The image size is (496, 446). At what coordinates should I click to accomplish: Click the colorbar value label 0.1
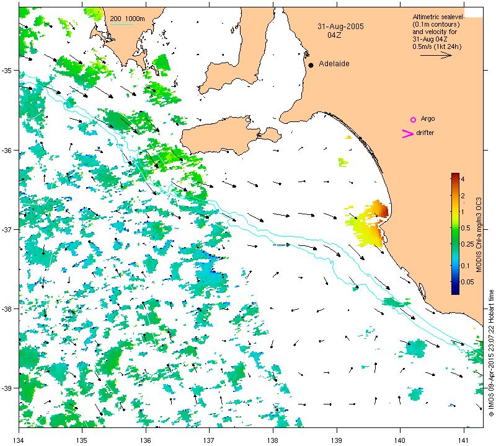pyautogui.click(x=466, y=266)
